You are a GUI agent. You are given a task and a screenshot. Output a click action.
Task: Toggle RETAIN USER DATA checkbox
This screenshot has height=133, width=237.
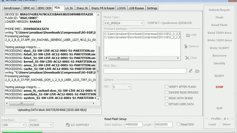(x=166, y=104)
